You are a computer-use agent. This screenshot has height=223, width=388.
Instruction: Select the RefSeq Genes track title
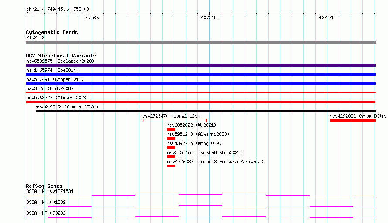[x=44, y=186]
